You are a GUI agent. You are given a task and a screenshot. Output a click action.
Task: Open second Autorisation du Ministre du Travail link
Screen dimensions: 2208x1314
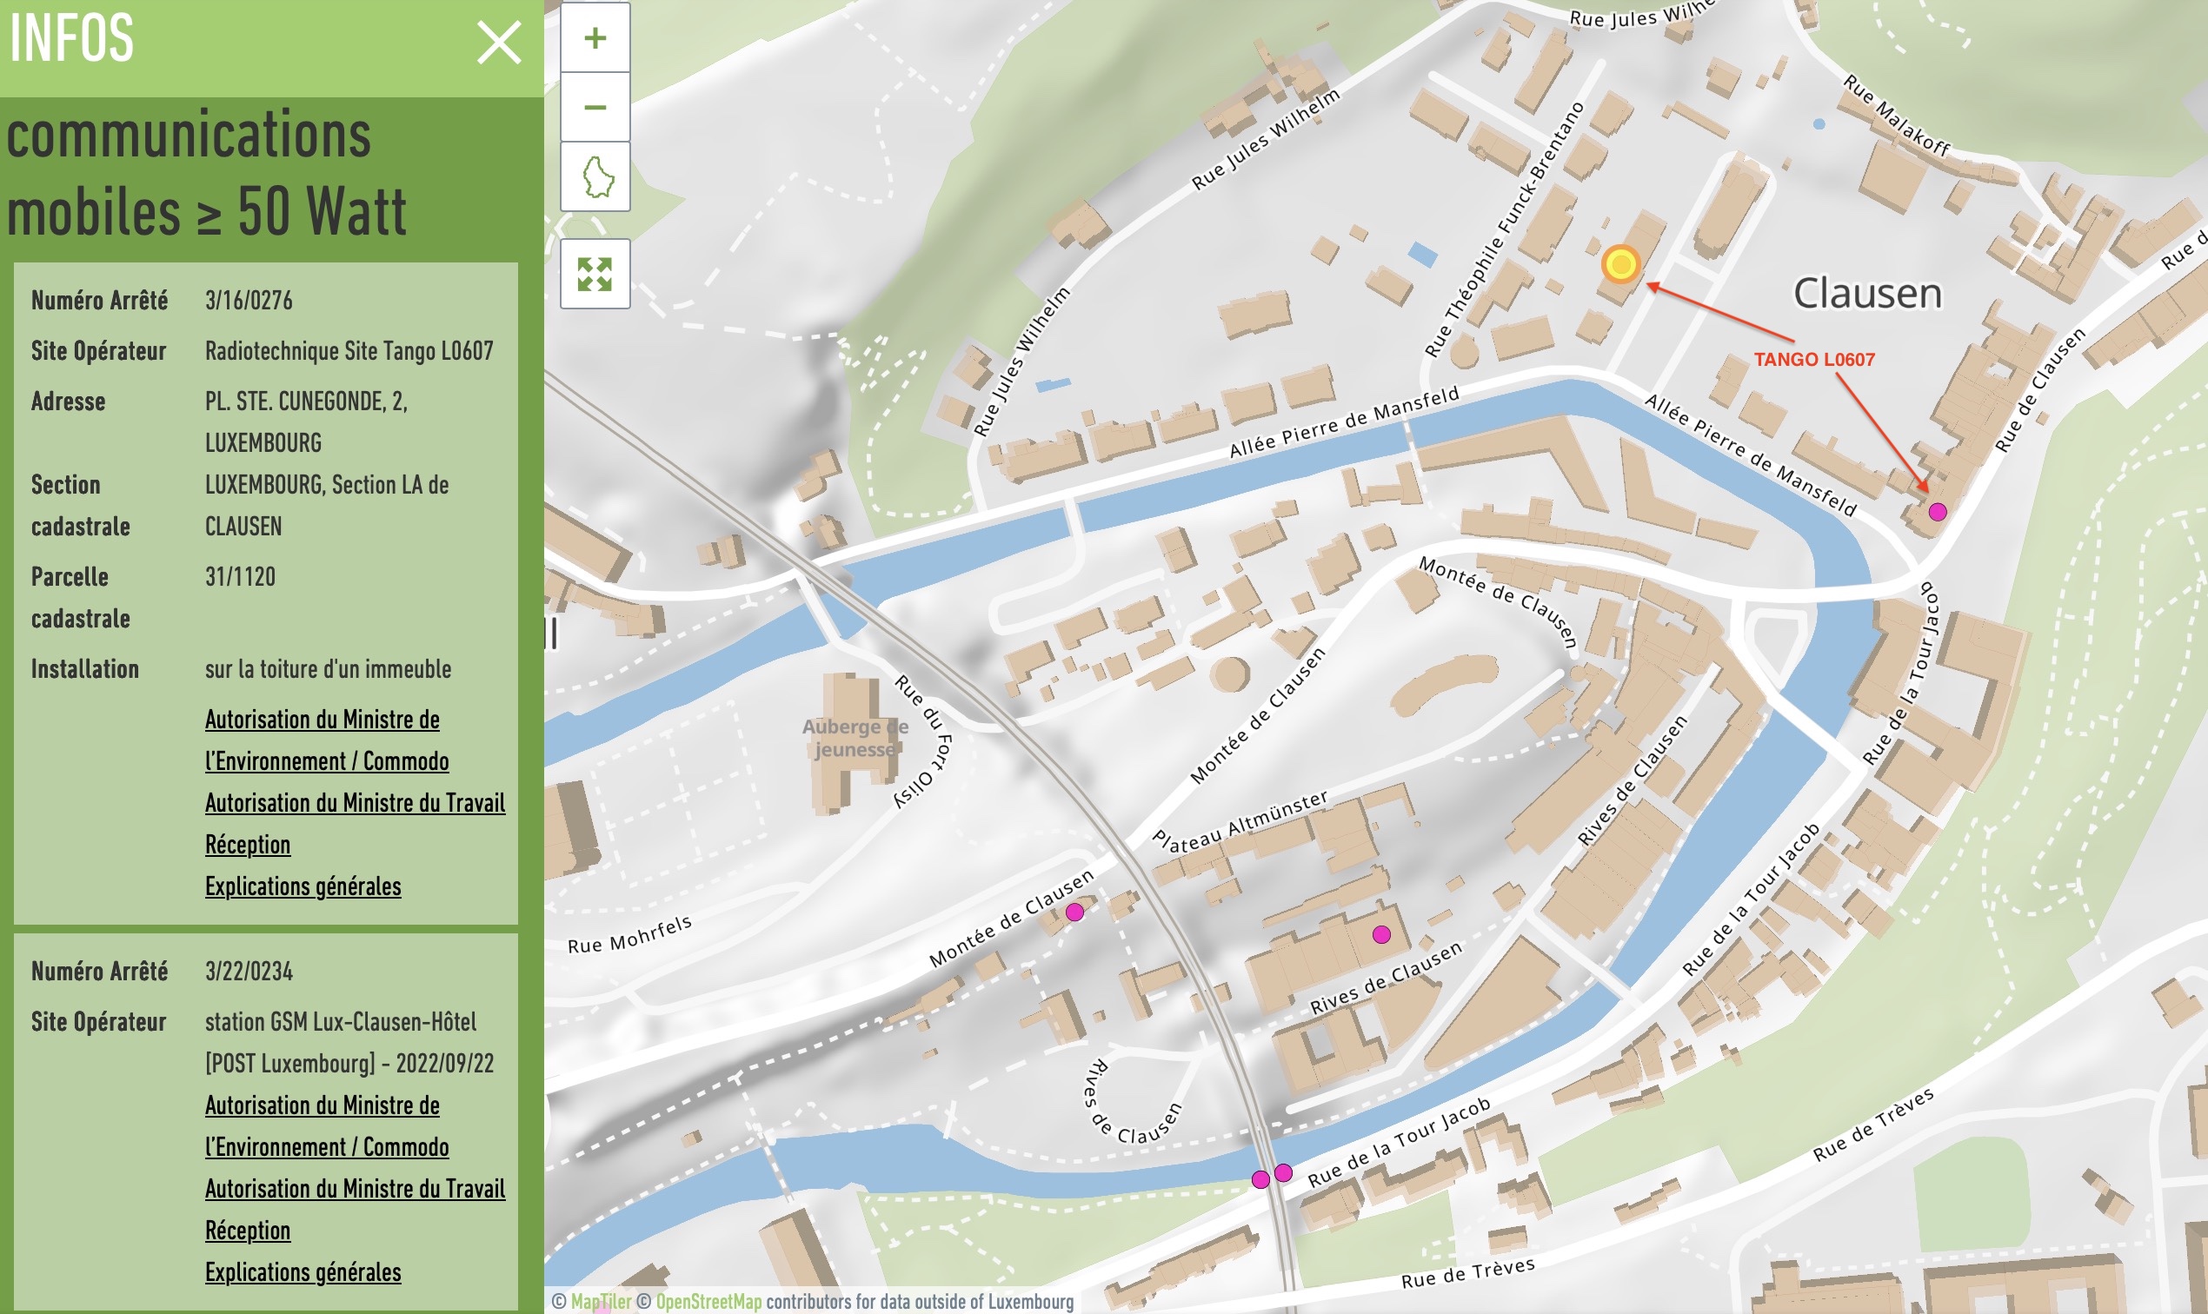pos(355,1189)
